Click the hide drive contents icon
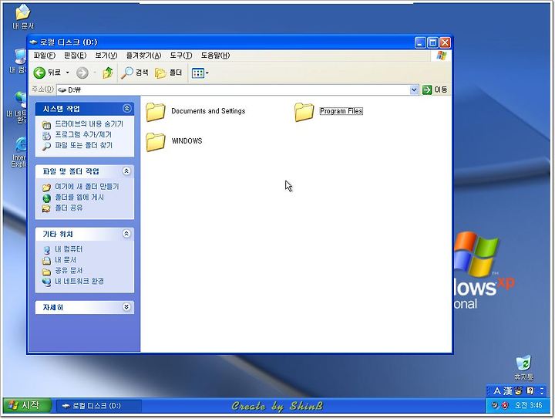555x419 pixels. point(46,125)
